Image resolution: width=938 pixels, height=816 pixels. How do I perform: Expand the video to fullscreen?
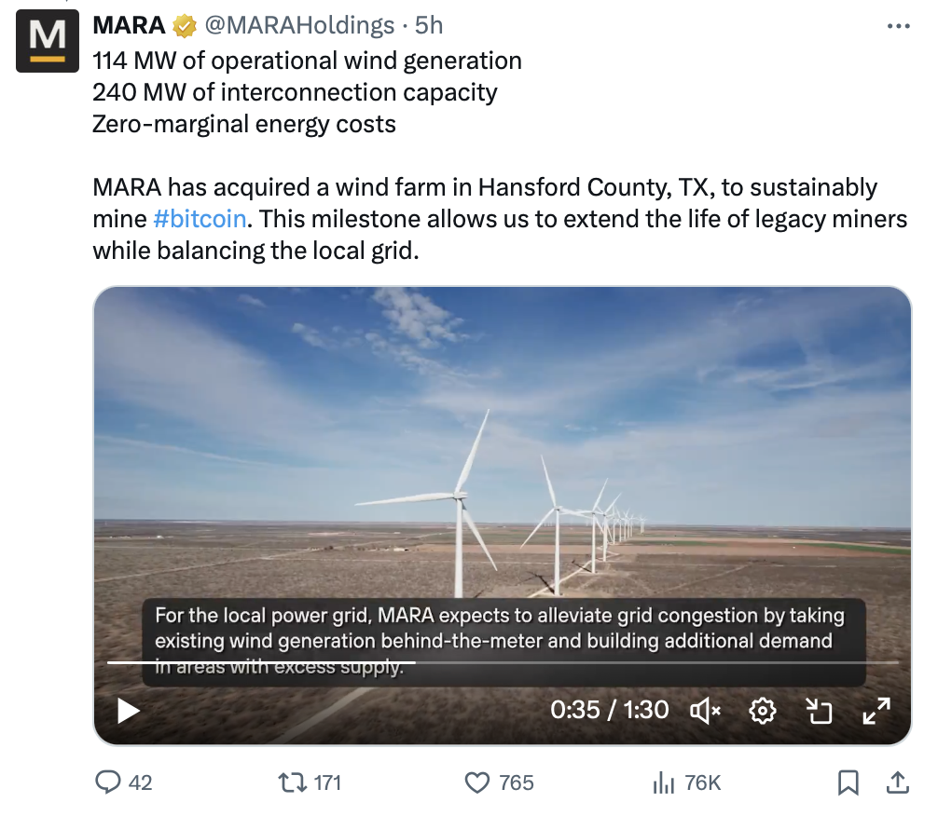876,711
